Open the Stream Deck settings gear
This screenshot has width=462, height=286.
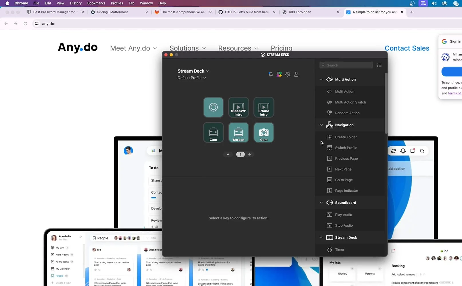pos(288,74)
